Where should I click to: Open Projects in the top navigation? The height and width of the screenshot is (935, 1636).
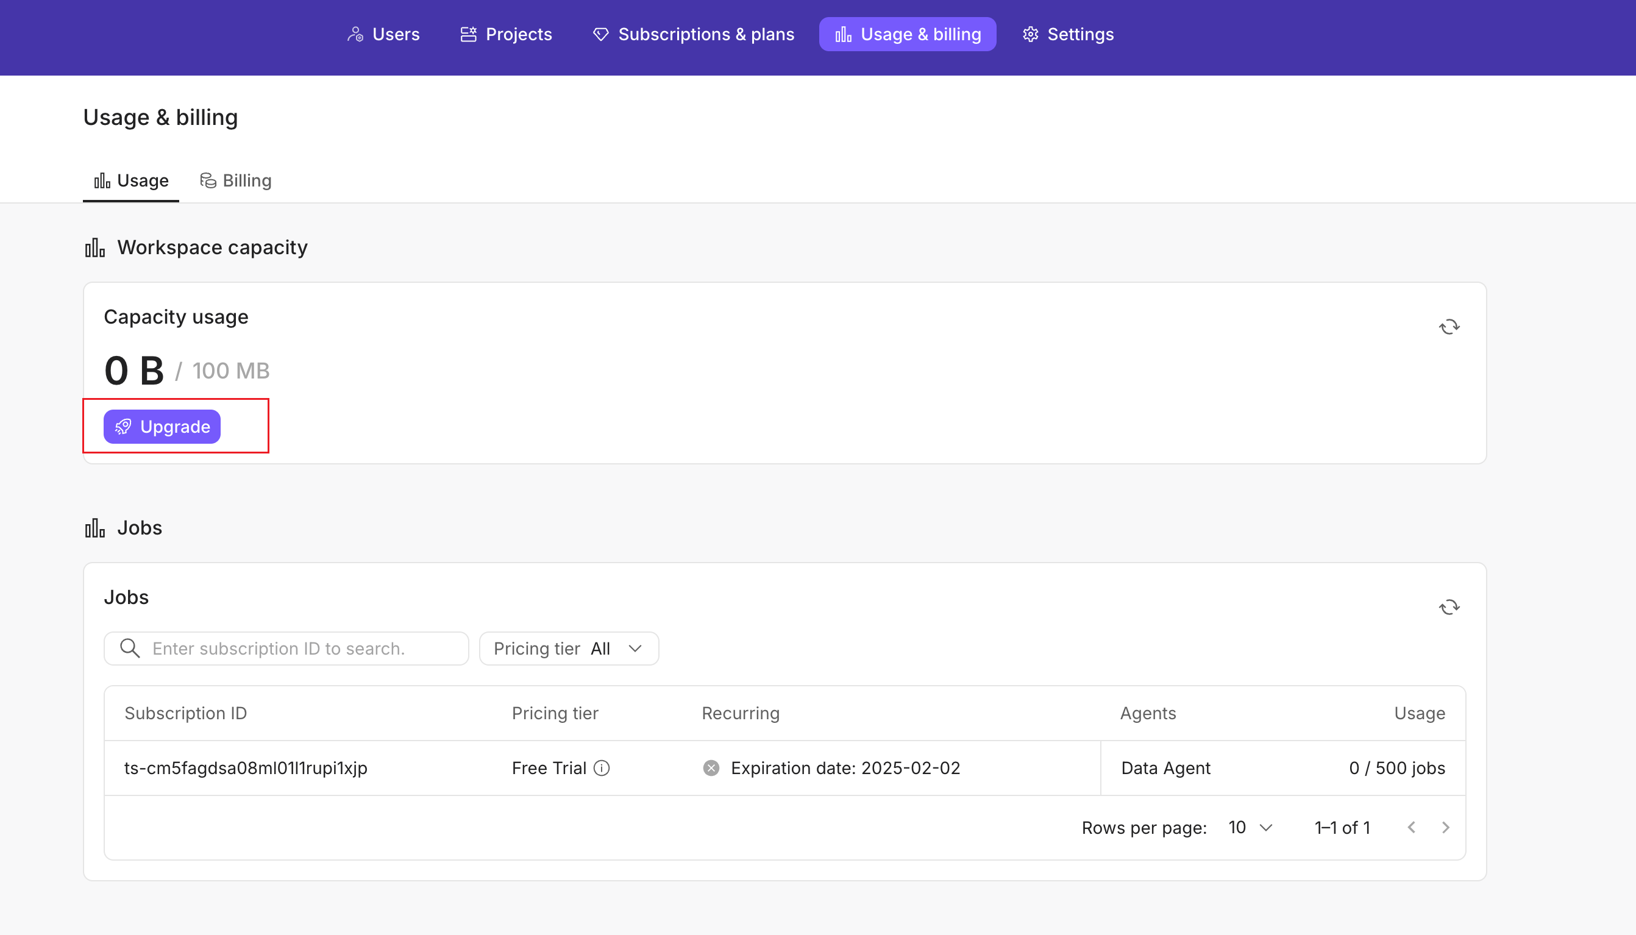coord(506,34)
